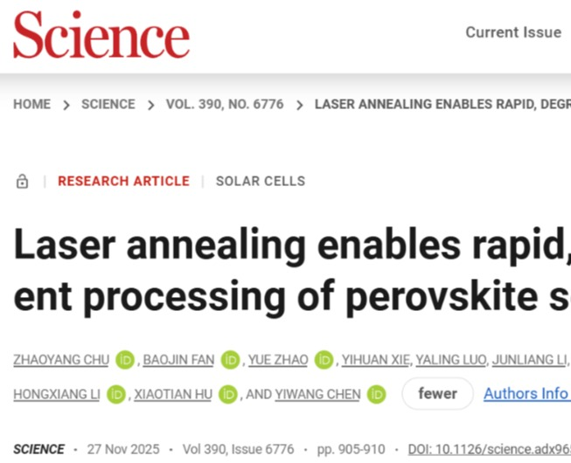Open the Current Issue menu

tap(513, 32)
